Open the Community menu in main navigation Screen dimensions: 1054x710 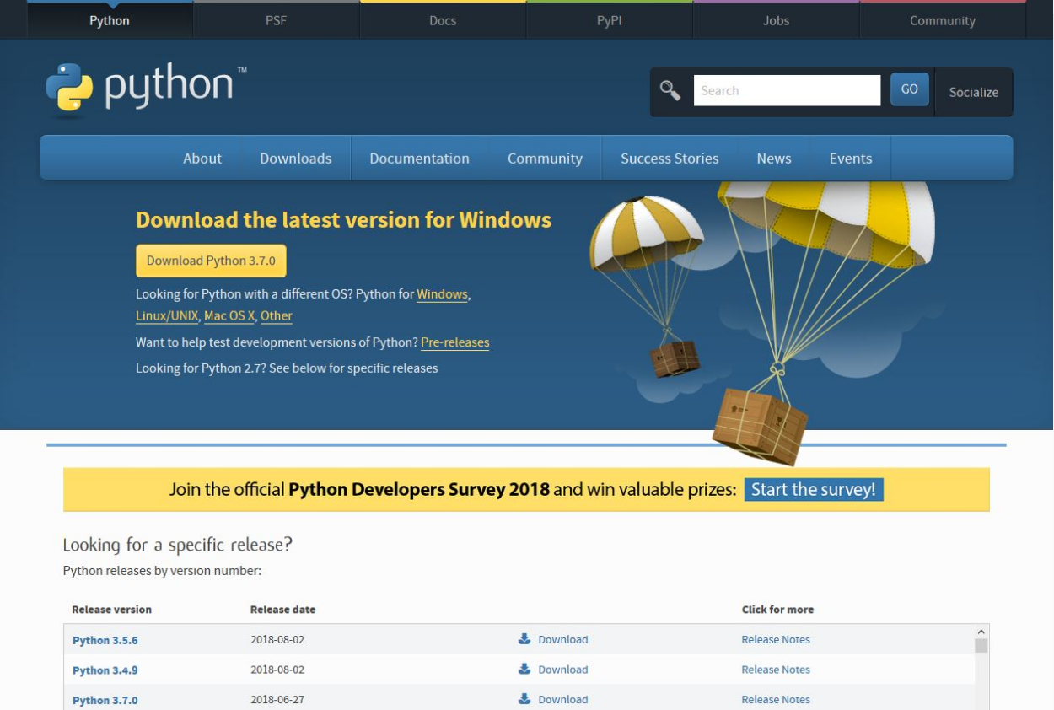coord(545,159)
